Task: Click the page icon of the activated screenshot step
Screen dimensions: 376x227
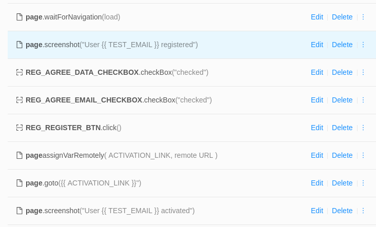Action: click(x=19, y=211)
